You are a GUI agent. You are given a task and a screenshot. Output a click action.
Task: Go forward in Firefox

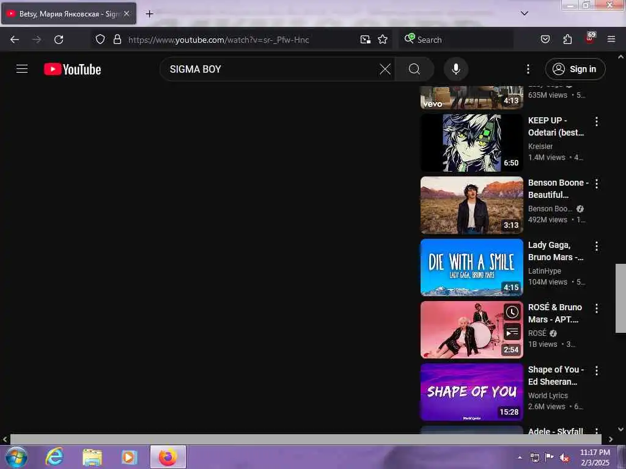click(x=36, y=40)
